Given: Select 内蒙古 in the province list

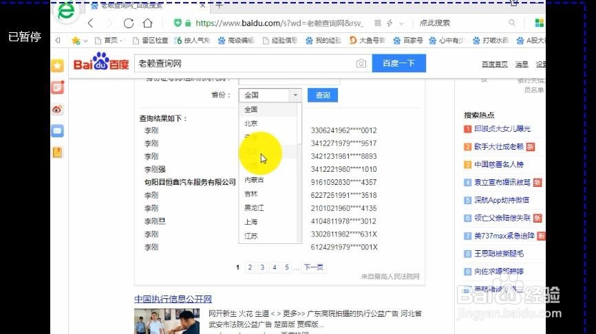Looking at the screenshot, I should point(254,180).
